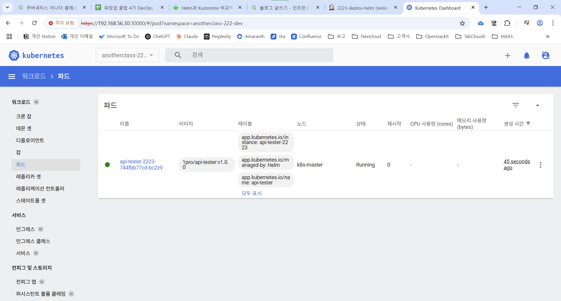The height and width of the screenshot is (301, 561).
Task: Open the notifications bell
Action: 527,56
